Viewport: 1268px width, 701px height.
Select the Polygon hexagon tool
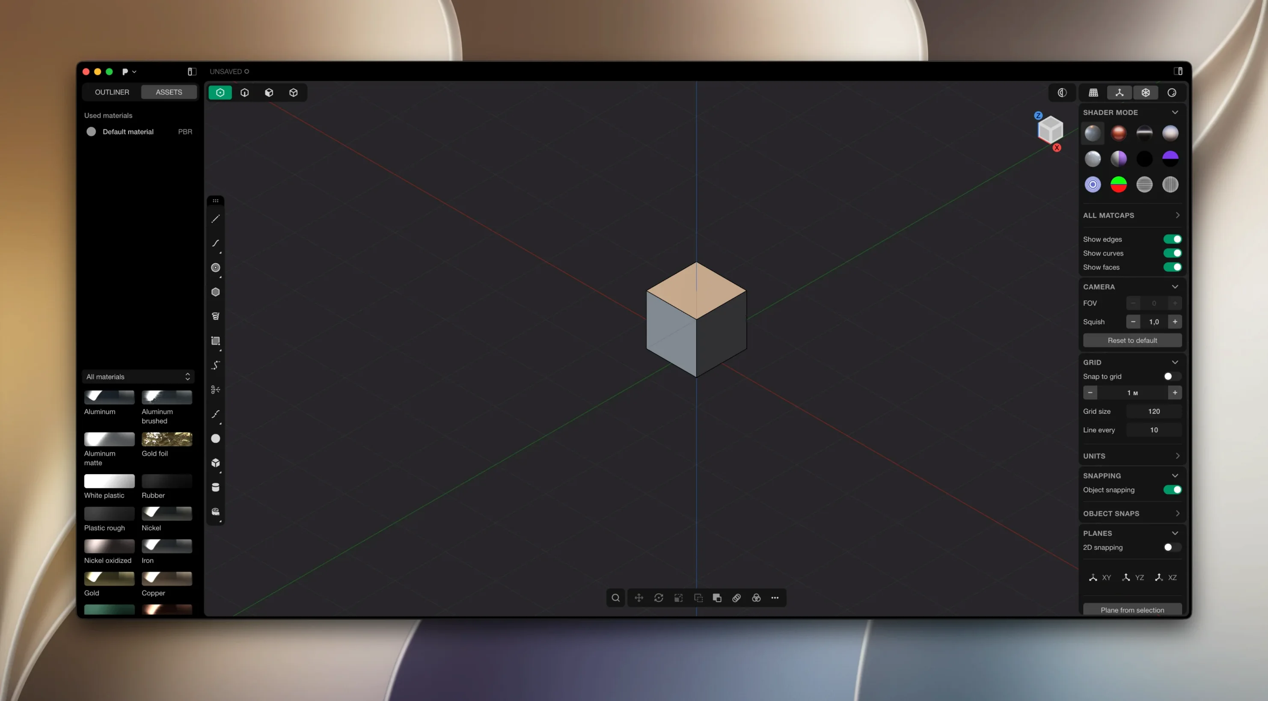(x=215, y=292)
